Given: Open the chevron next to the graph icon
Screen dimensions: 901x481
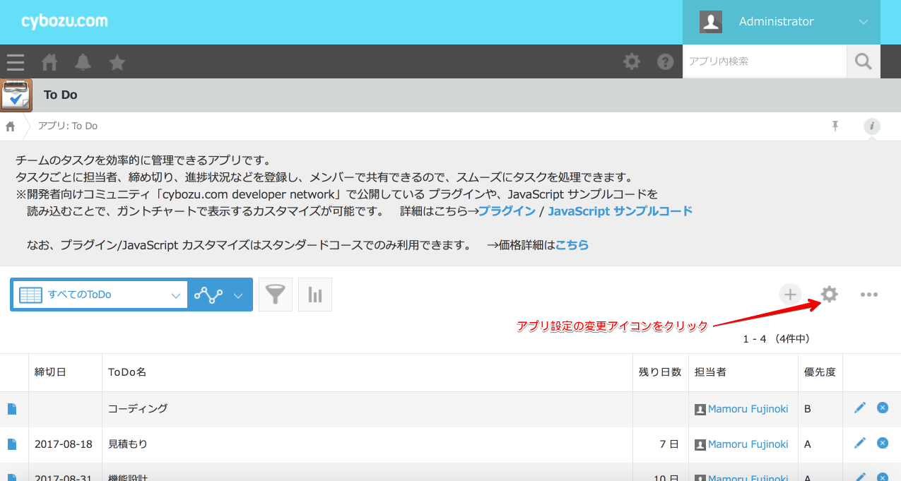Looking at the screenshot, I should point(238,294).
